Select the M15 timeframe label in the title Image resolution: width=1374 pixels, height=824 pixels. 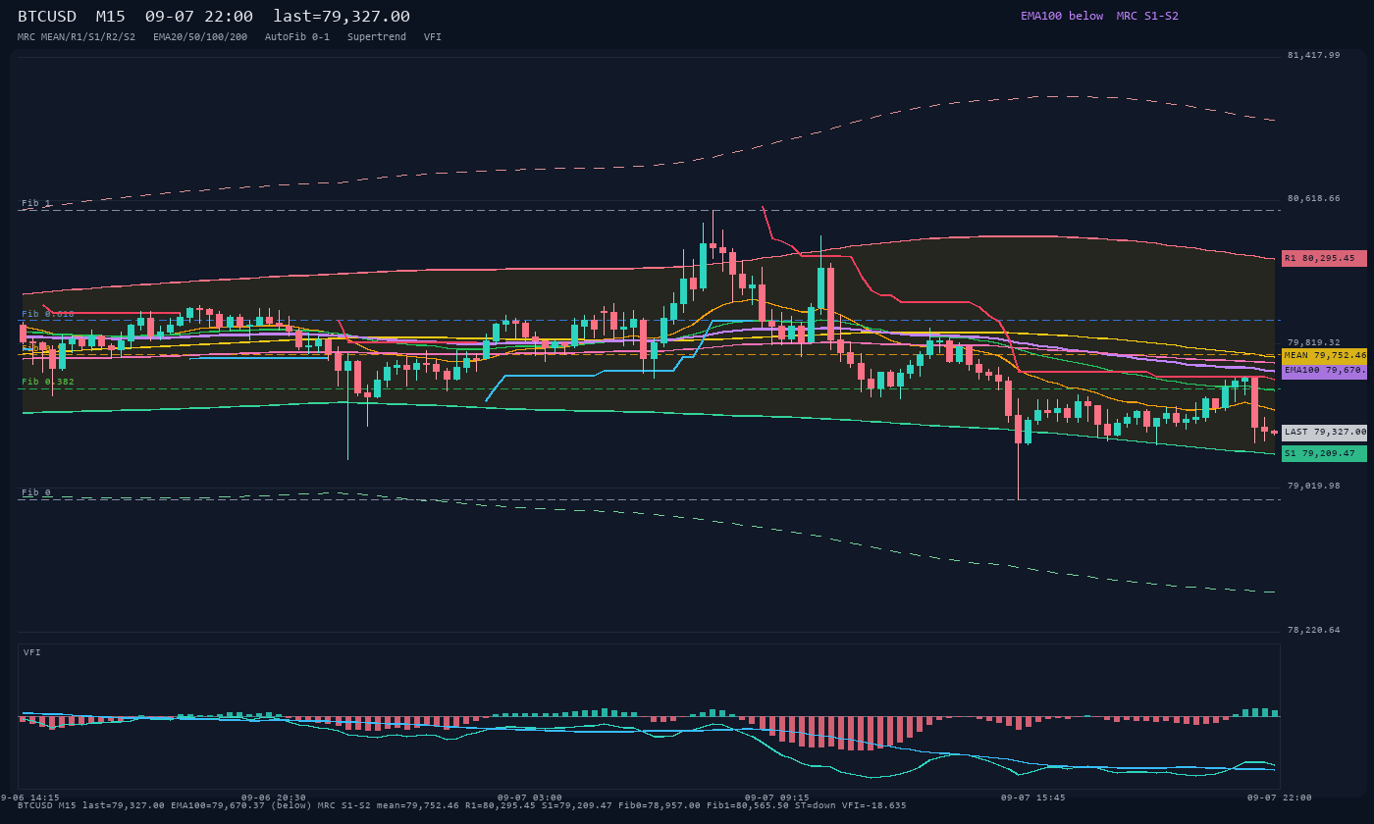(111, 17)
